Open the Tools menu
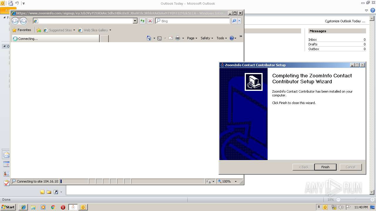 (x=222, y=38)
